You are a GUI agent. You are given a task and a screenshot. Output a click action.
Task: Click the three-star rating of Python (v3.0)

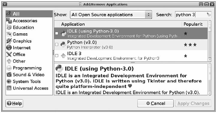coord(190,45)
